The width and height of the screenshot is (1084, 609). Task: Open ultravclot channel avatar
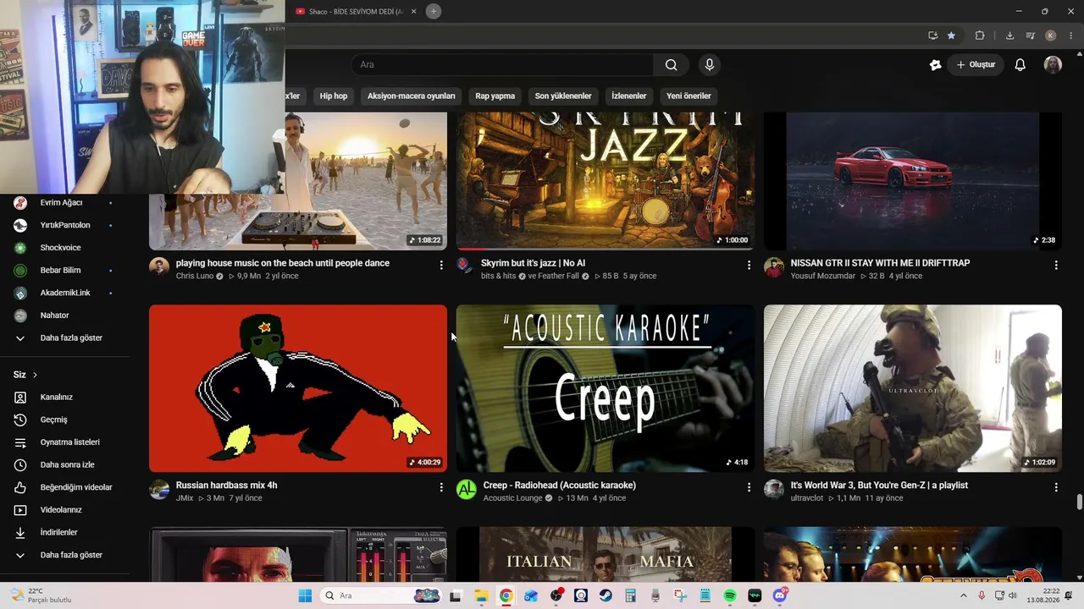tap(774, 490)
